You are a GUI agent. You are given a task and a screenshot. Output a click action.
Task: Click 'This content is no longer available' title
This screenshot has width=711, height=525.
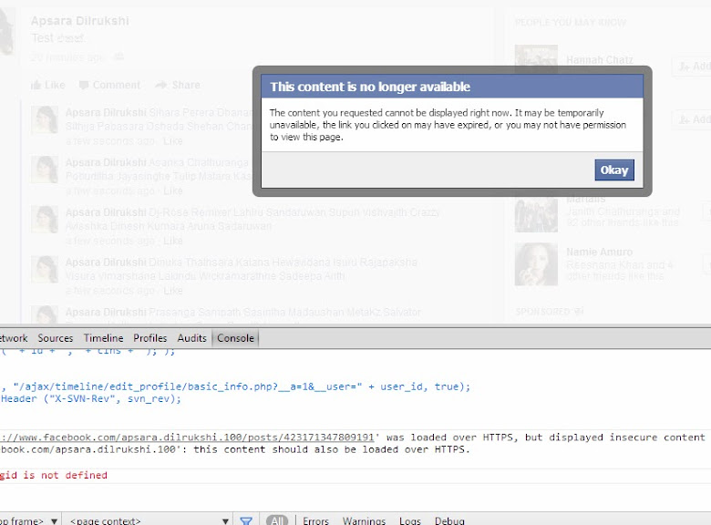pos(370,87)
